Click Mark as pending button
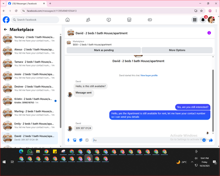 [104, 50]
